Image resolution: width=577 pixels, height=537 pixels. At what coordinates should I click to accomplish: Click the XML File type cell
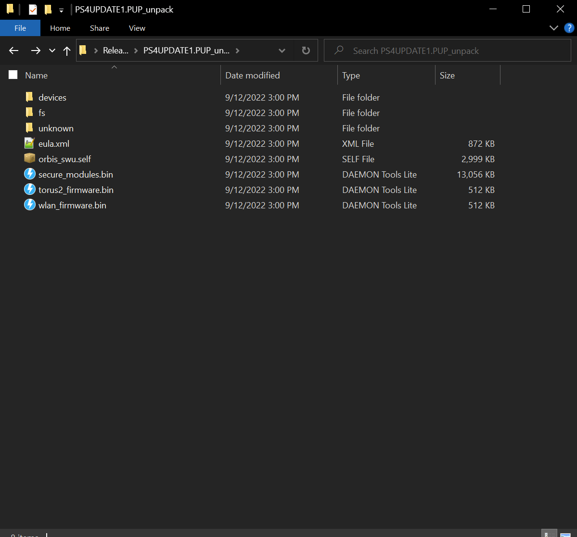coord(358,143)
